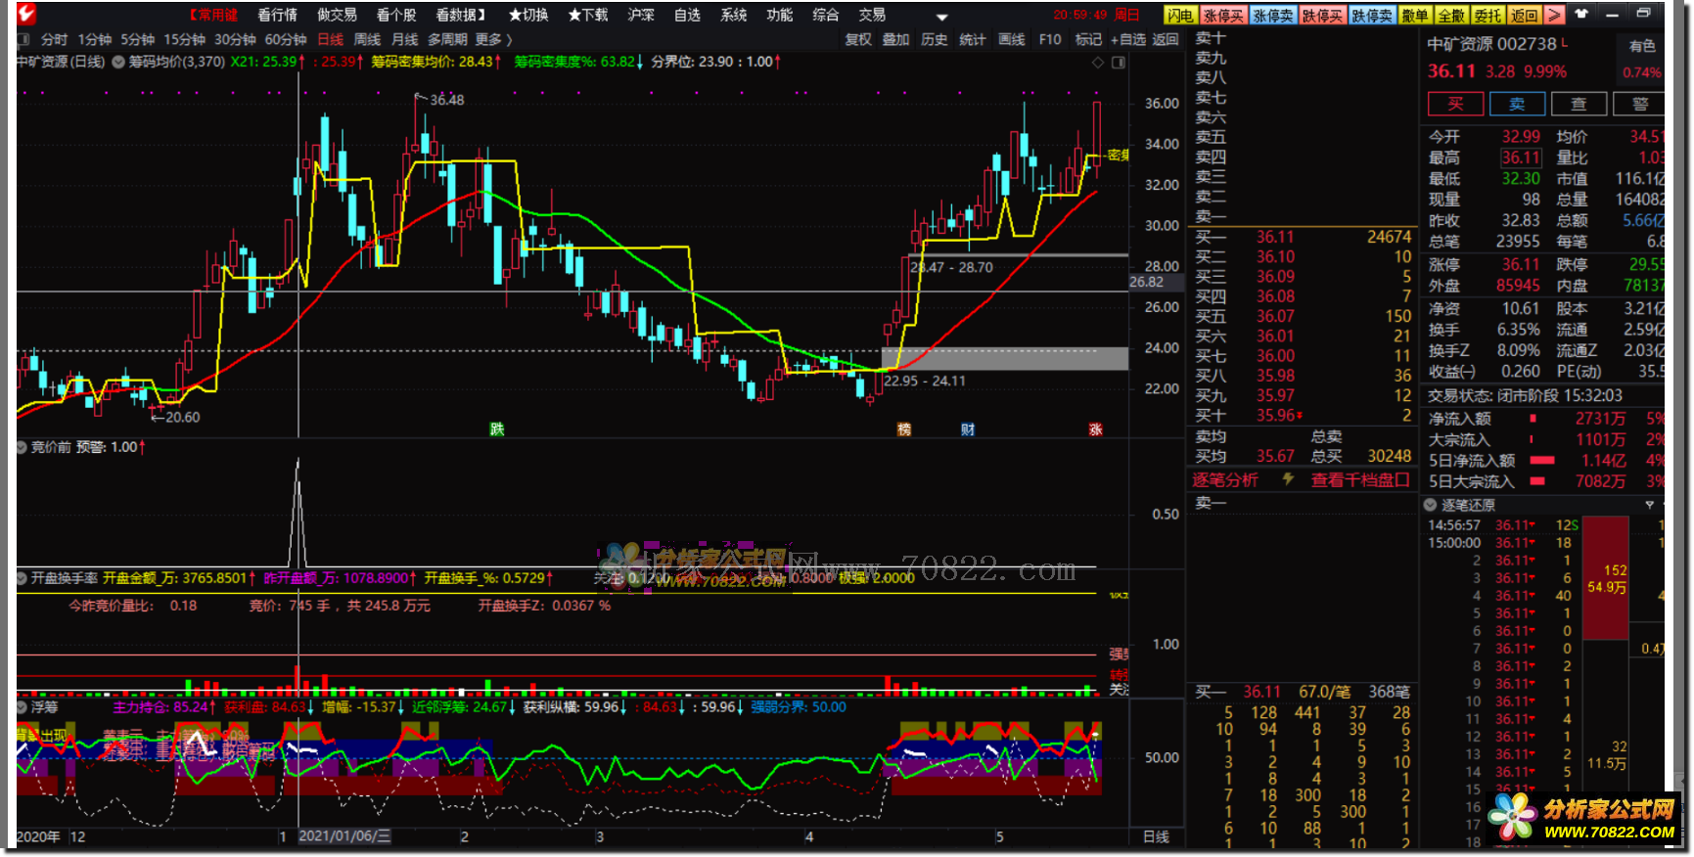1694x857 pixels.
Task: Open the 查看千档盘口 link
Action: pos(1360,479)
